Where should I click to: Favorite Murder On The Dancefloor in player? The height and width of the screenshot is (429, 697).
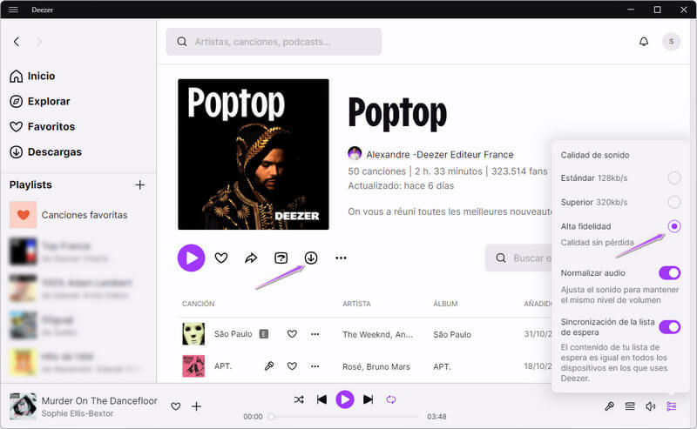tap(176, 406)
